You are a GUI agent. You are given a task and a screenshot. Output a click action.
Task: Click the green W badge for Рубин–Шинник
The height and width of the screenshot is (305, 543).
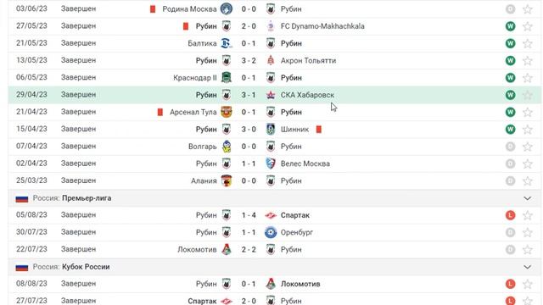point(510,130)
